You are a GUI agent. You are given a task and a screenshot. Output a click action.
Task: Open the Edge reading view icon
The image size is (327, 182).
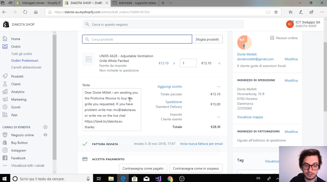268,12
